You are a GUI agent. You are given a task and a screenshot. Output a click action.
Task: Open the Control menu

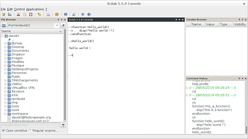[19, 9]
